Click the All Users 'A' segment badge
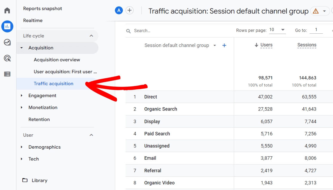The image size is (333, 190). pyautogui.click(x=119, y=11)
